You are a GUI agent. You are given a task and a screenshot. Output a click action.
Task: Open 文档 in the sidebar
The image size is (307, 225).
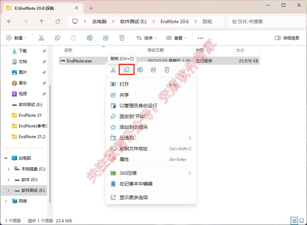23,62
